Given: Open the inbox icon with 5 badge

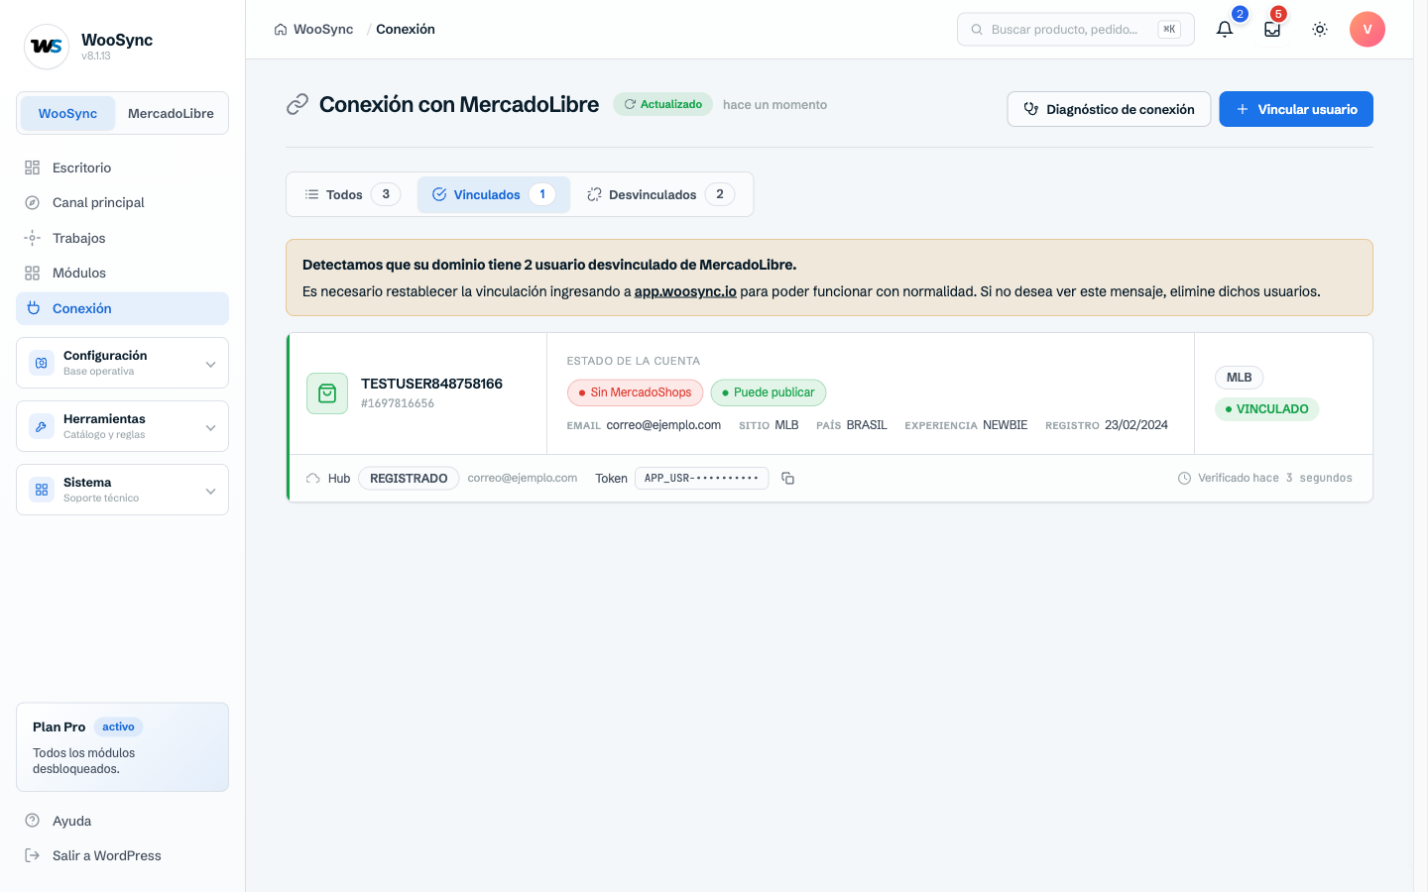Looking at the screenshot, I should pyautogui.click(x=1272, y=30).
